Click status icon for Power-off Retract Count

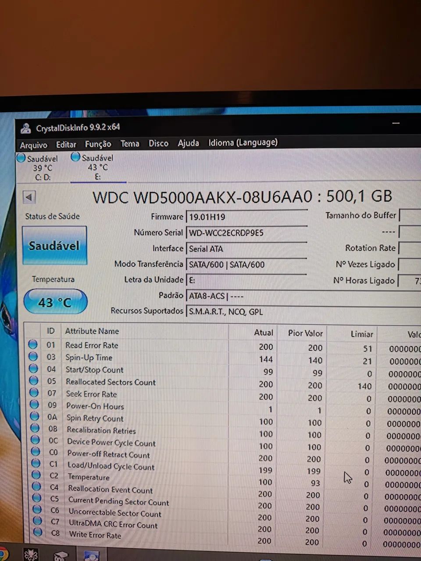[36, 452]
